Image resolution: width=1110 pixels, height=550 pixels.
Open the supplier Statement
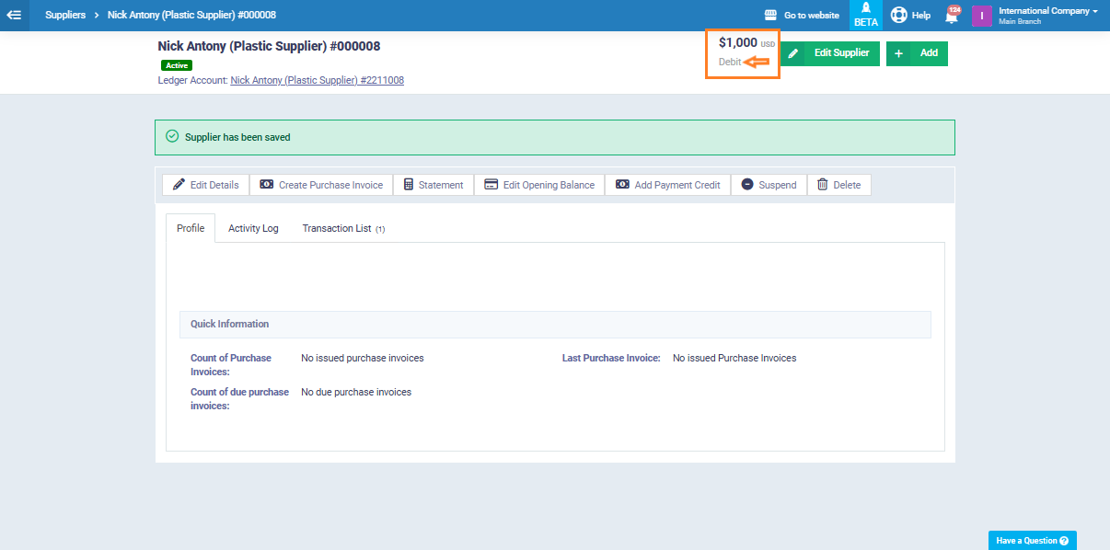pyautogui.click(x=433, y=185)
